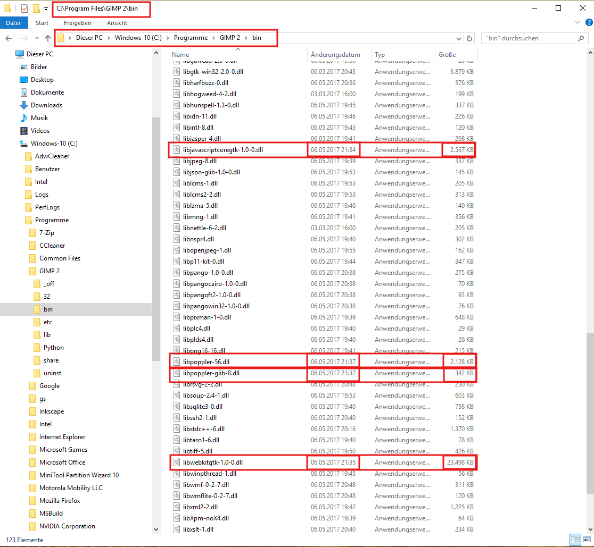Click the properties checkmark quick access icon

pyautogui.click(x=24, y=9)
